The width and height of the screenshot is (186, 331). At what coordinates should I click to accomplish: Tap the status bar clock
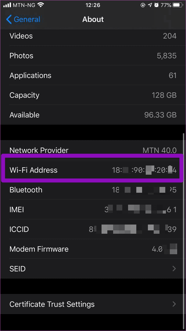(x=93, y=5)
